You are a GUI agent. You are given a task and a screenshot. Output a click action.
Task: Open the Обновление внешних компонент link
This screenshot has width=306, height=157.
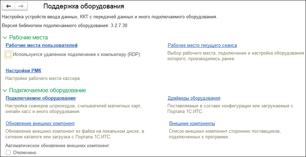[40, 123]
